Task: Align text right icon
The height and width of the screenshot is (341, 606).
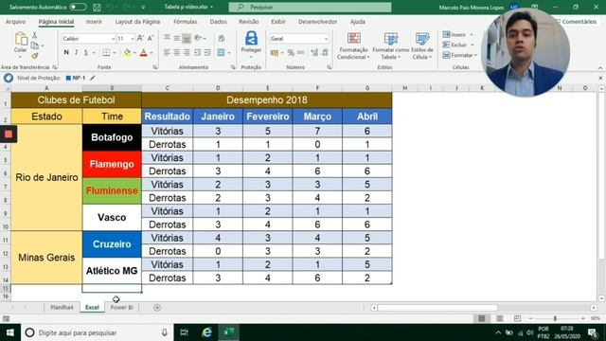Action: pos(187,53)
